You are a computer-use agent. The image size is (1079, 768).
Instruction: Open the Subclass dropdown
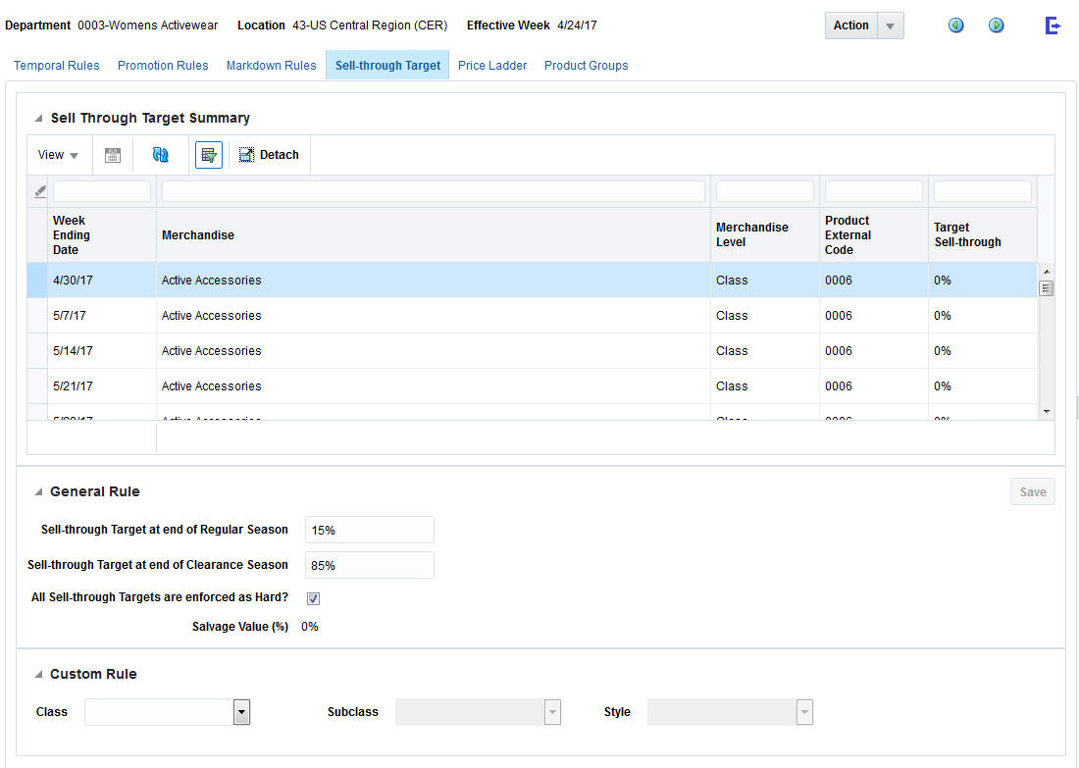[552, 712]
